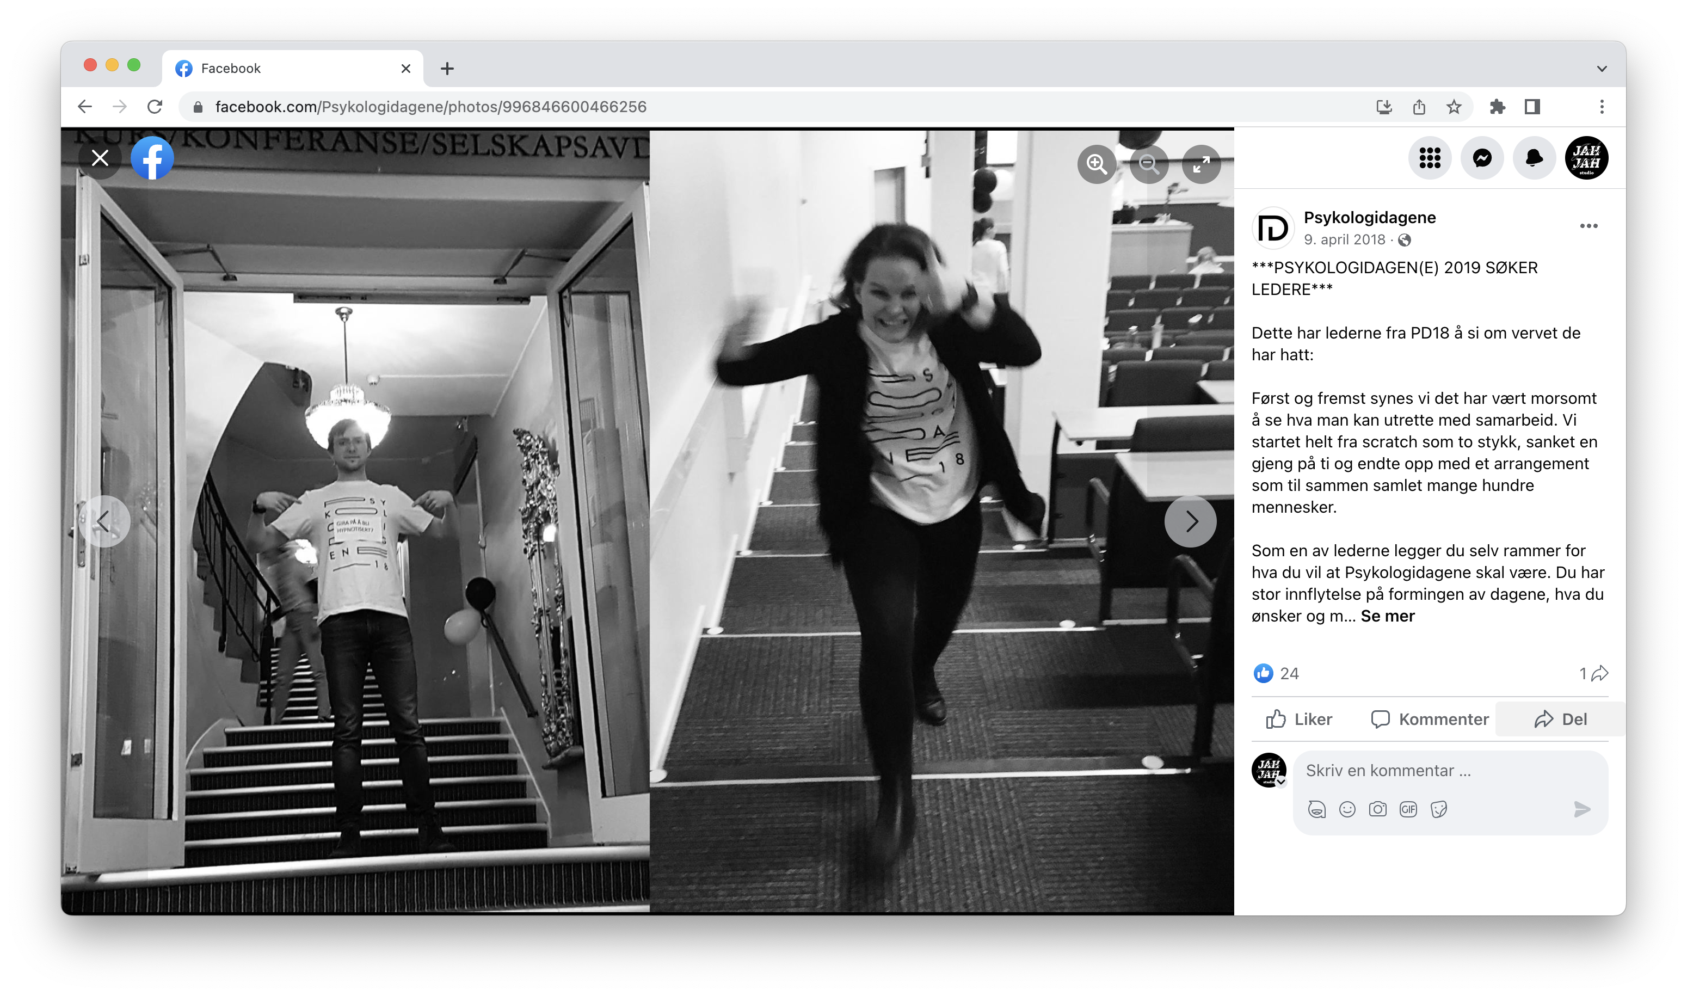Zoom in on the photo
This screenshot has height=996, width=1687.
1097,164
